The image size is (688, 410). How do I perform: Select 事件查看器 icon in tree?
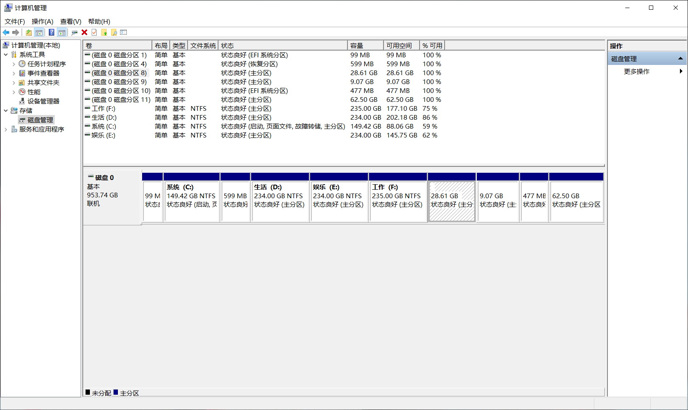pos(22,73)
